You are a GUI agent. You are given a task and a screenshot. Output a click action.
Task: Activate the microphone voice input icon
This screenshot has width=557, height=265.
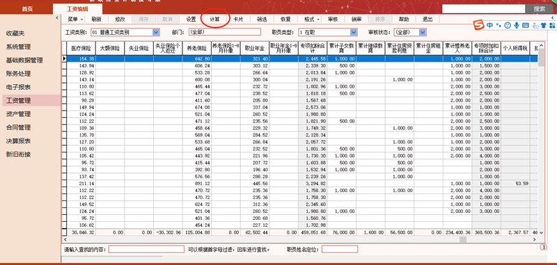517,25
